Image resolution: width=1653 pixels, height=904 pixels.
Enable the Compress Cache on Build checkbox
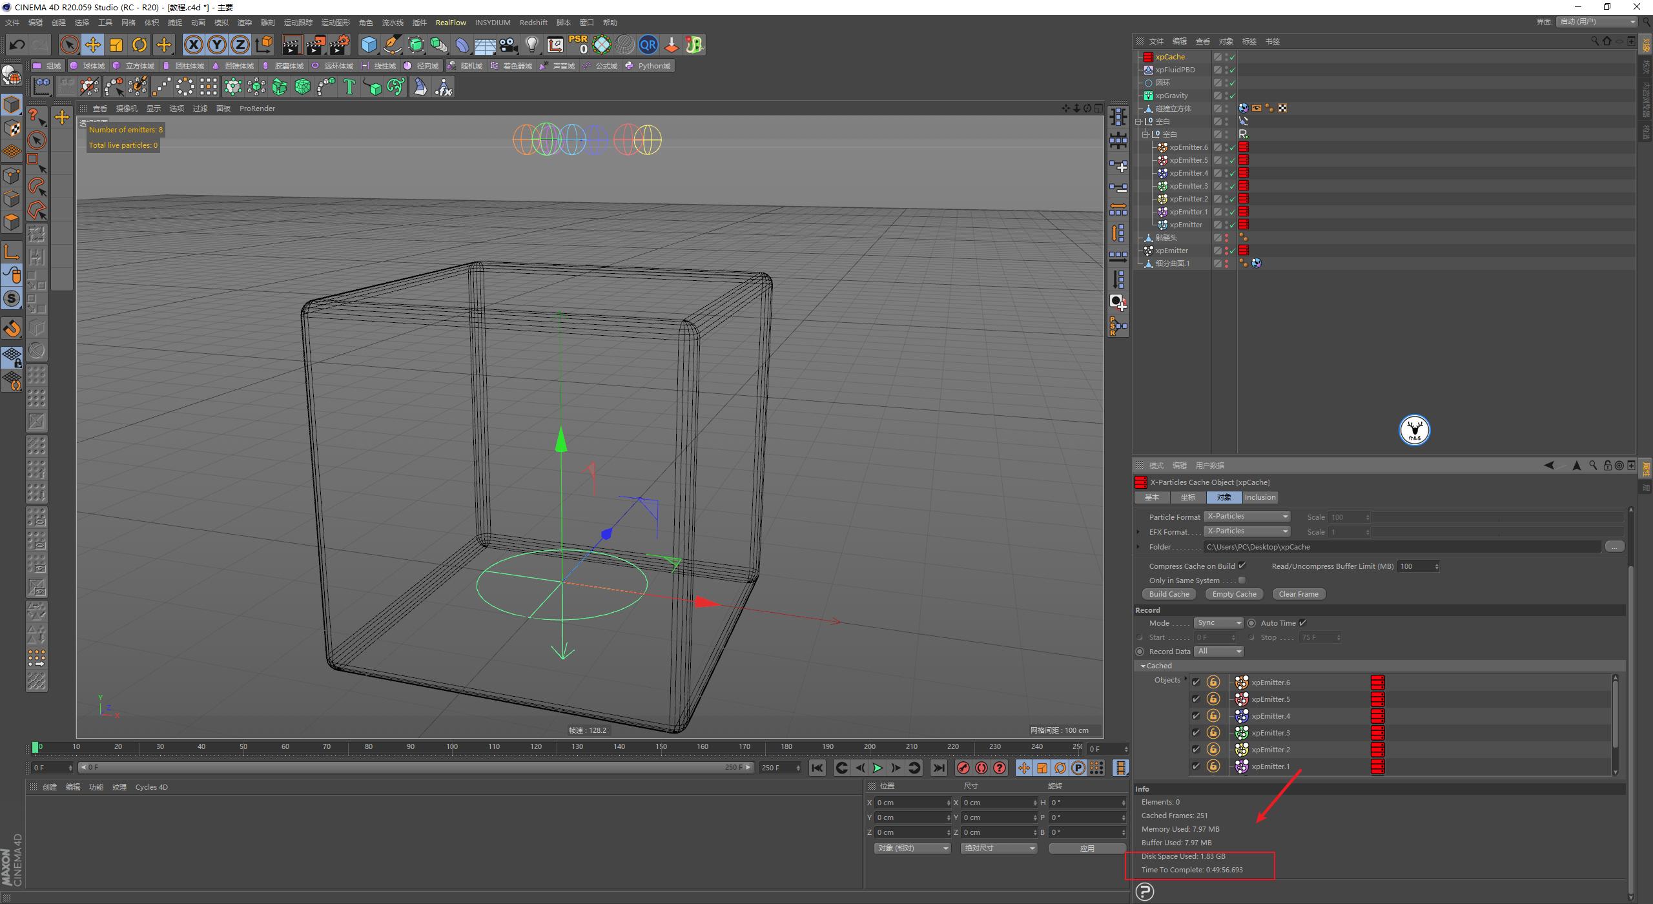click(x=1242, y=566)
